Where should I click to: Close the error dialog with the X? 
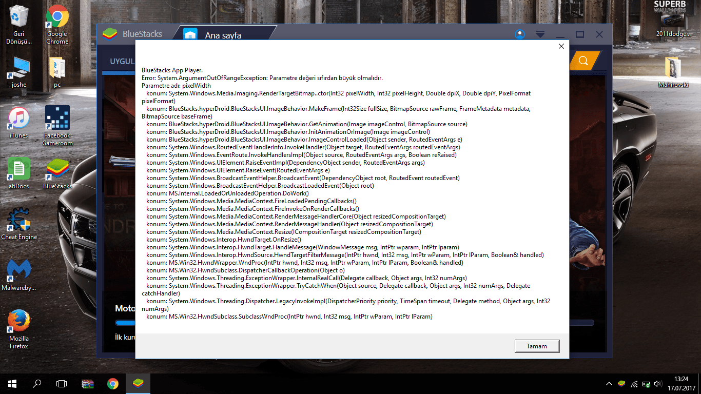click(x=561, y=46)
